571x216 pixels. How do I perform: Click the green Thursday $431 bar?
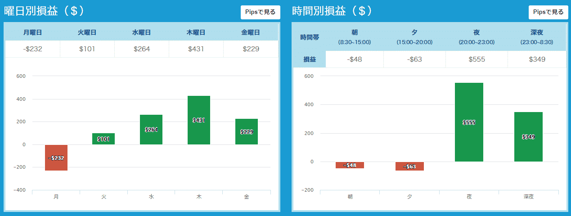point(199,120)
